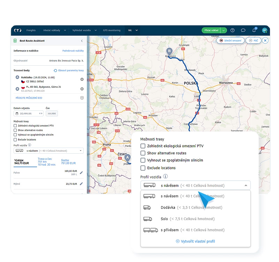The height and width of the screenshot is (262, 279).
Task: Select the Sazba 751,00 EUR tab
Action: pos(68,162)
